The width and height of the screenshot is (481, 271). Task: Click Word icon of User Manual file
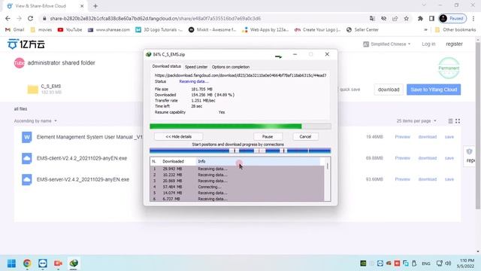point(27,137)
